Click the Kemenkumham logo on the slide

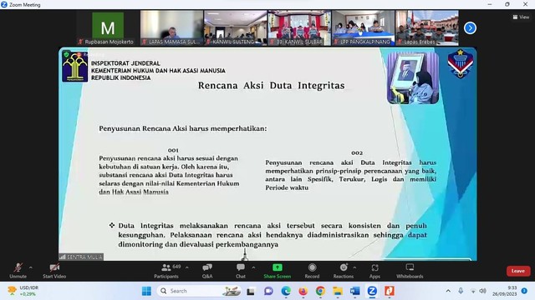click(x=74, y=67)
